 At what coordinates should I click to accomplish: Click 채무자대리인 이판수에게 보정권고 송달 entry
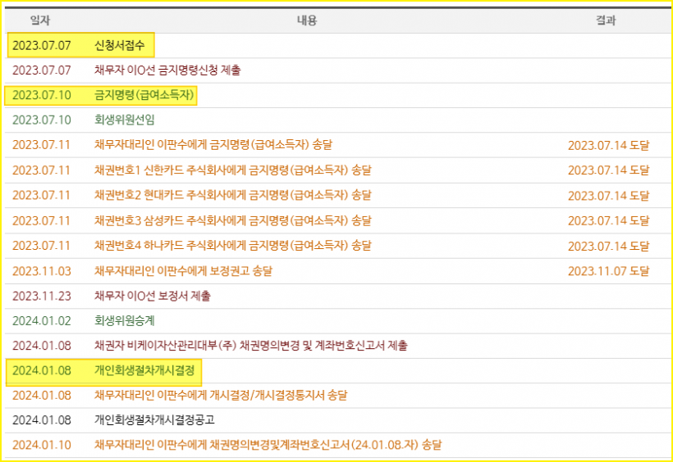[x=183, y=271]
